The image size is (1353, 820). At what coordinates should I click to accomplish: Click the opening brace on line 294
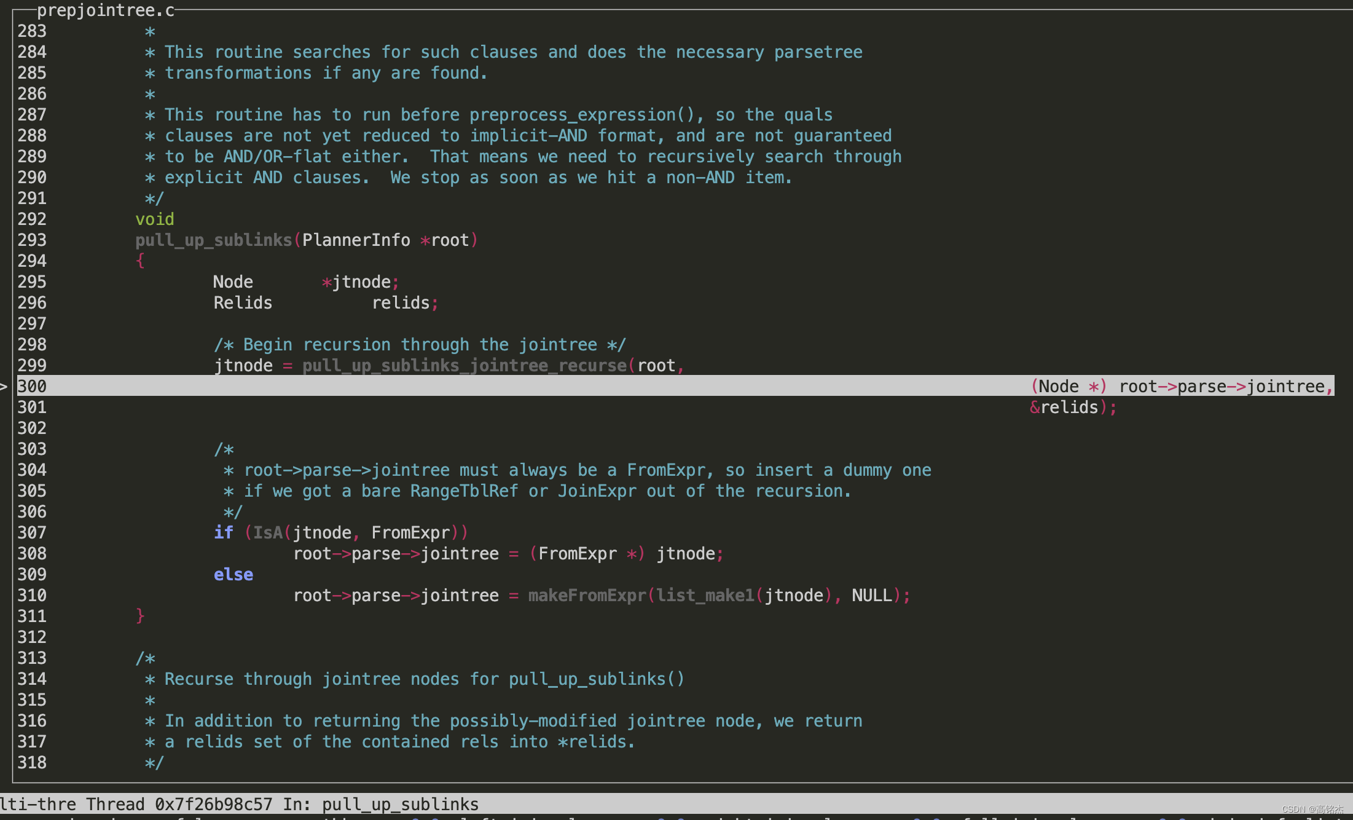pos(140,261)
